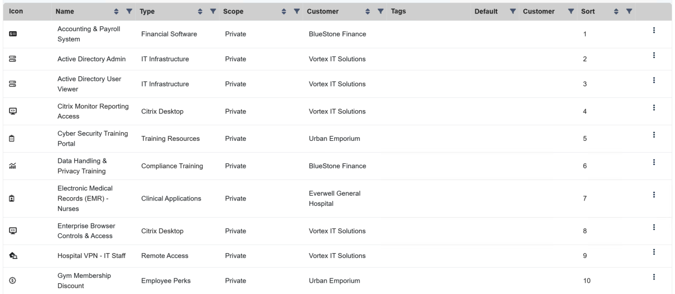
Task: Click the Data Handling & Privacy Training chart icon
Action: click(x=13, y=166)
